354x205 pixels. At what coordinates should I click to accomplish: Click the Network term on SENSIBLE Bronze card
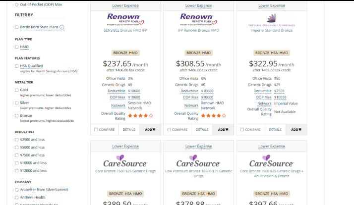[118, 105]
